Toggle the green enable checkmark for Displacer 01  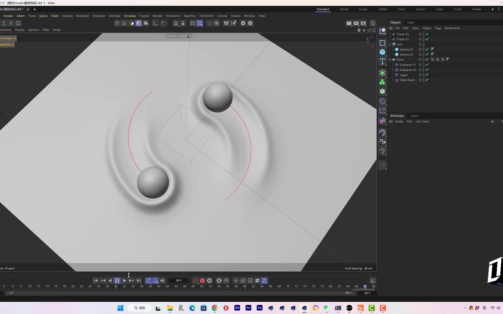click(x=427, y=65)
